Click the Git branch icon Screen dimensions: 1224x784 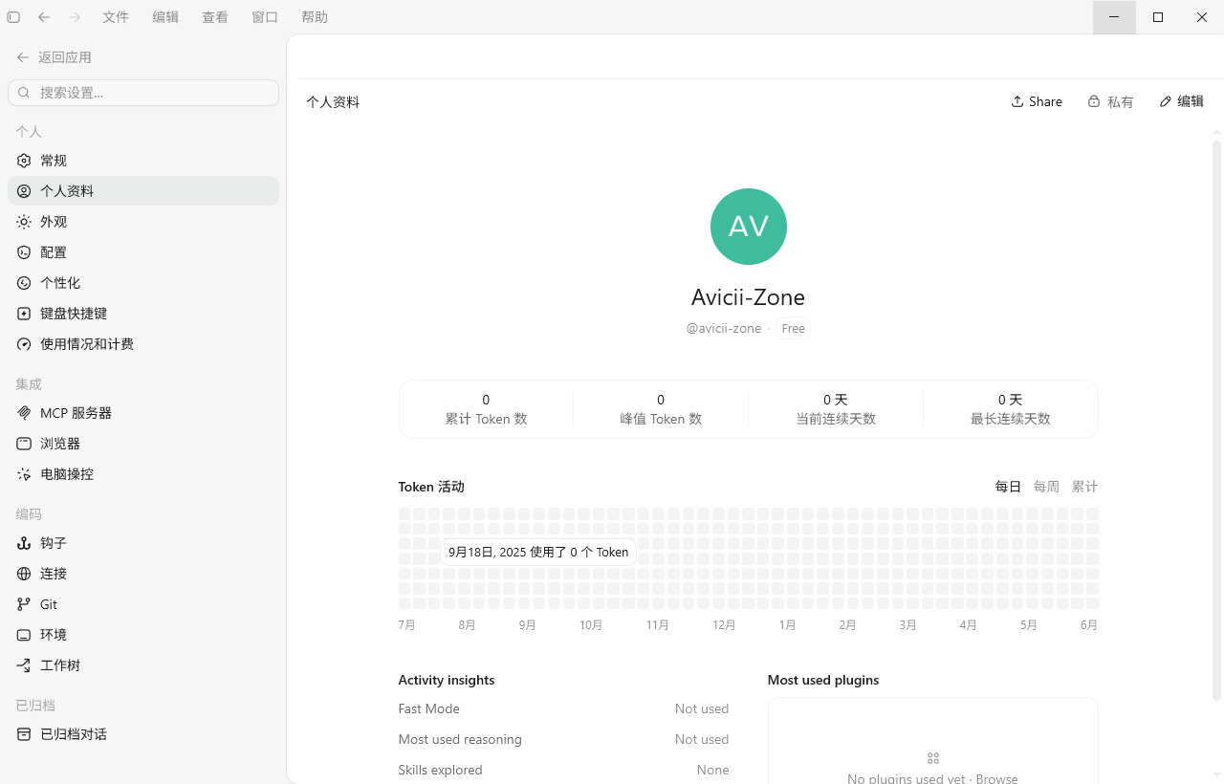click(24, 604)
